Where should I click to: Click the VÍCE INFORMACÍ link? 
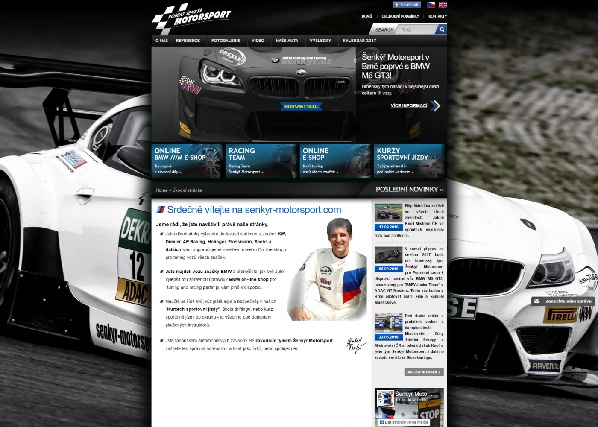tap(409, 105)
